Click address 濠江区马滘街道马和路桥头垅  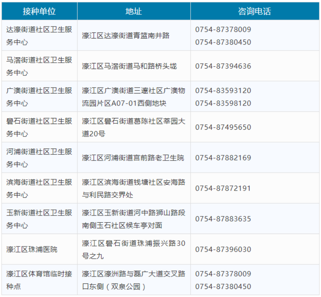(129, 66)
